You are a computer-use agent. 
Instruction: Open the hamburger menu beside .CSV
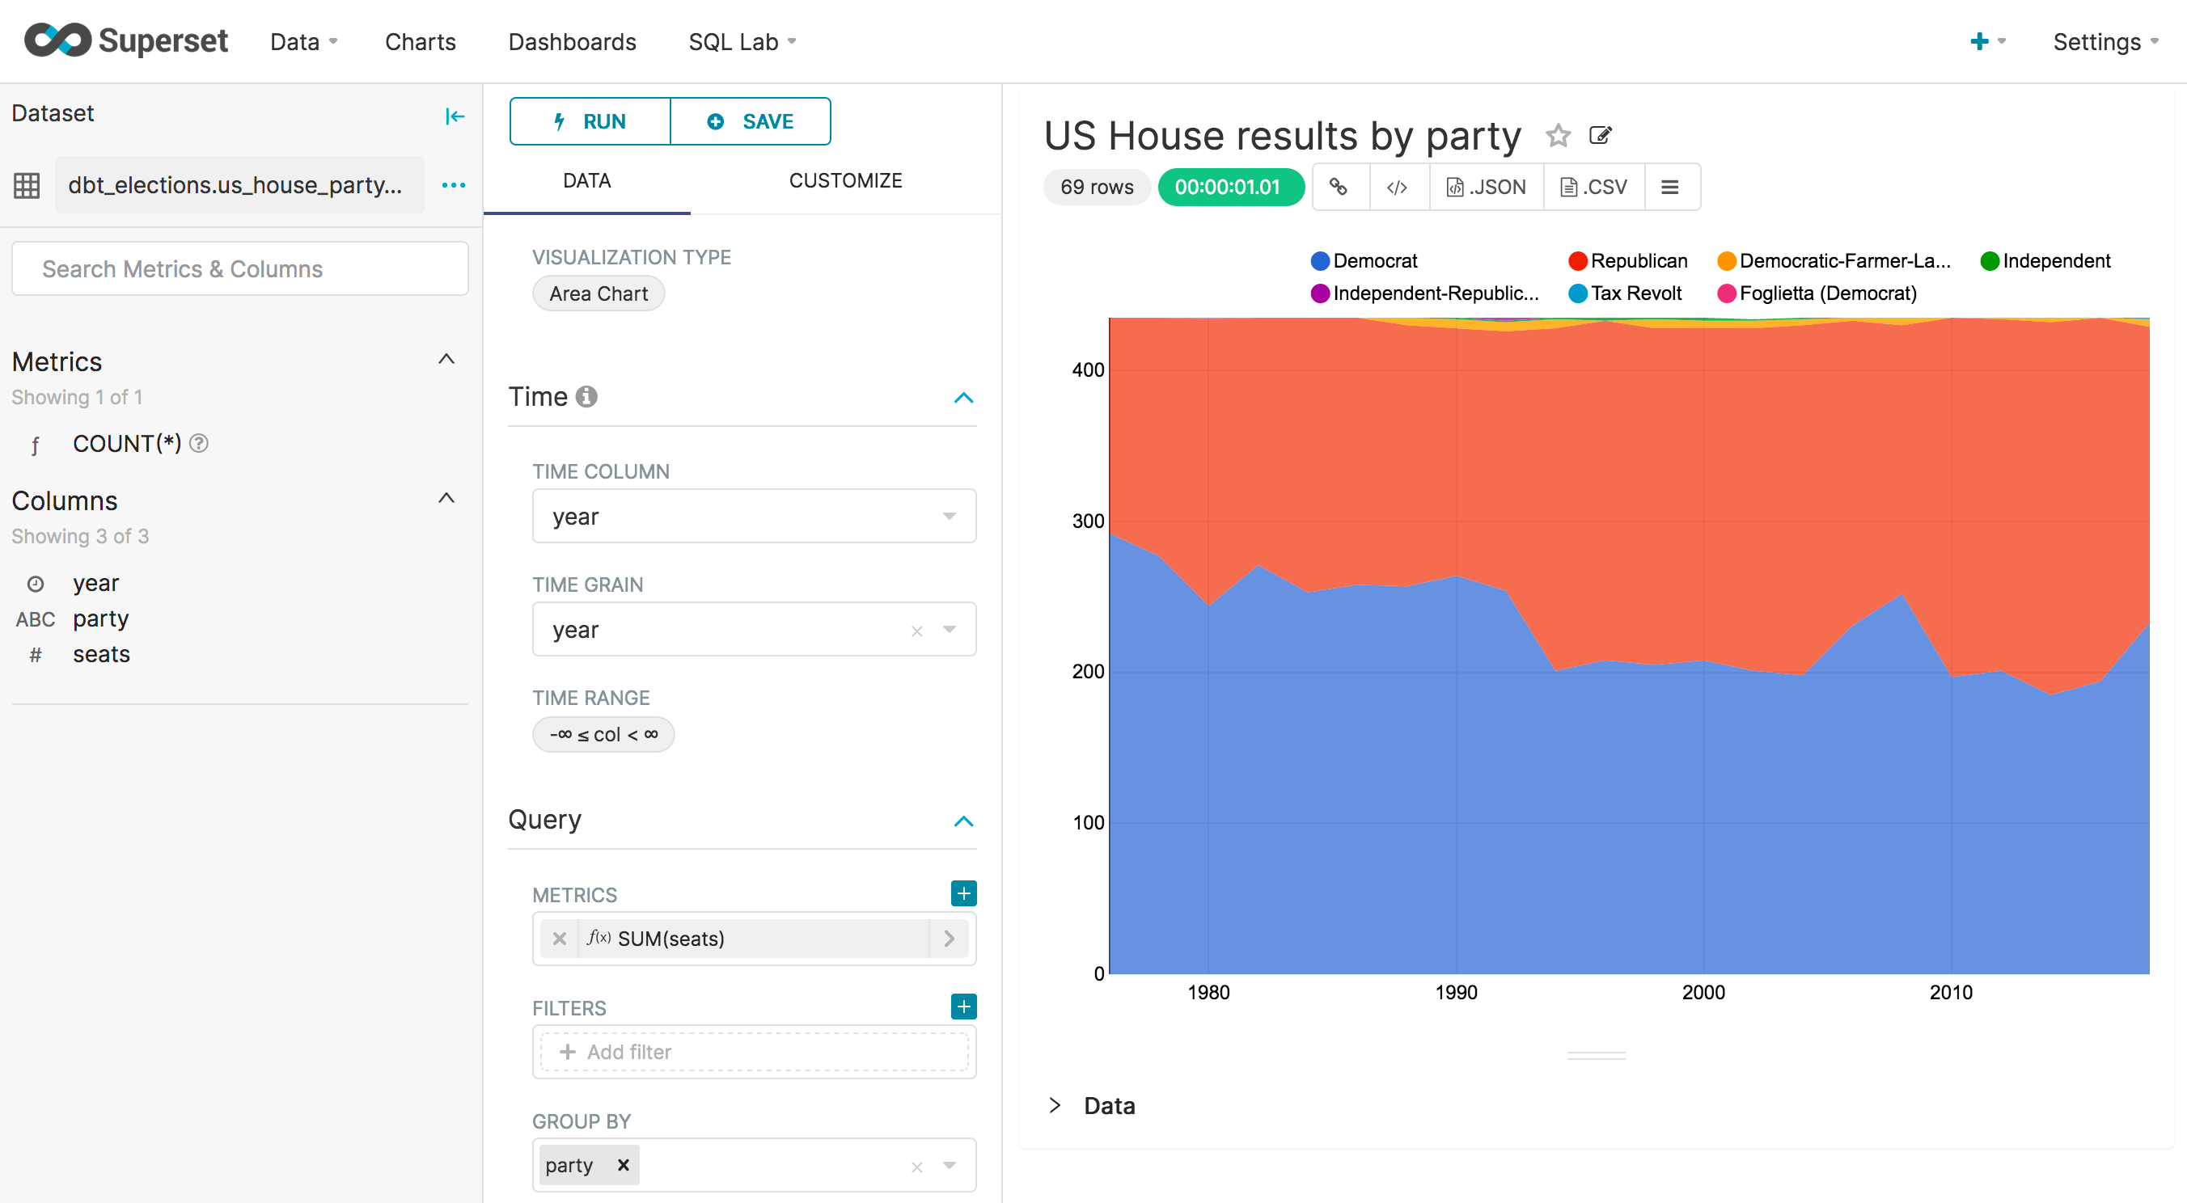[x=1669, y=187]
